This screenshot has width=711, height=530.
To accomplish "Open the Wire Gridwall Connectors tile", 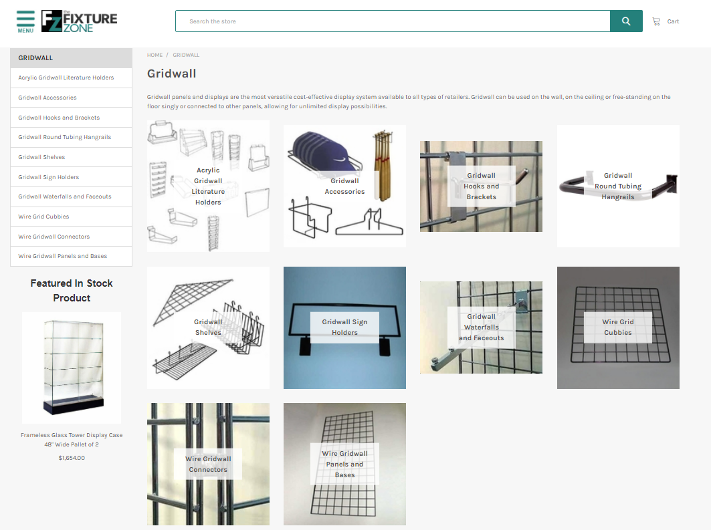I will tap(208, 464).
